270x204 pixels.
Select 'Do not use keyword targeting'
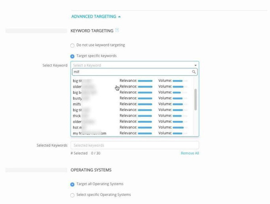pyautogui.click(x=72, y=45)
